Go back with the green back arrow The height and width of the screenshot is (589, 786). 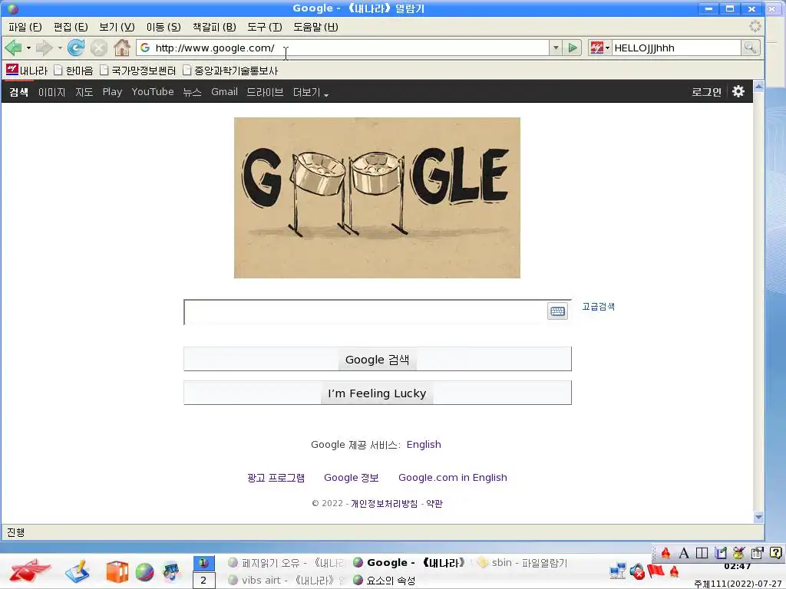[14, 48]
